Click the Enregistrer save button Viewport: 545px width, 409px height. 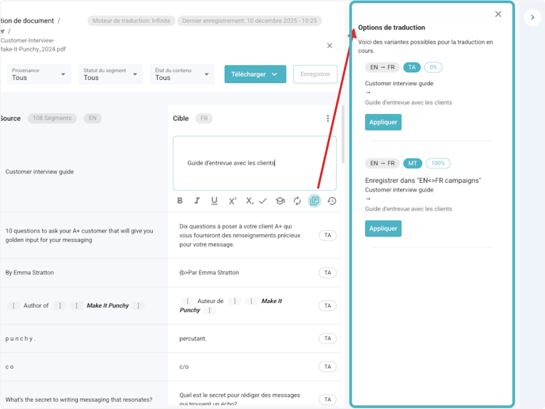tap(315, 74)
